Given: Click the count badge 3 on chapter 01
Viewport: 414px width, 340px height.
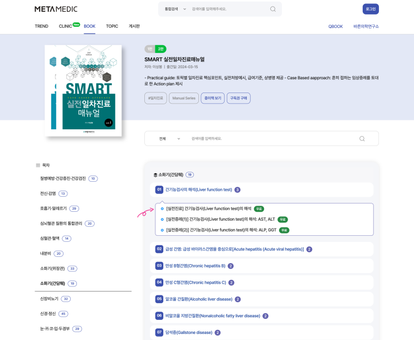Looking at the screenshot, I should (x=237, y=190).
